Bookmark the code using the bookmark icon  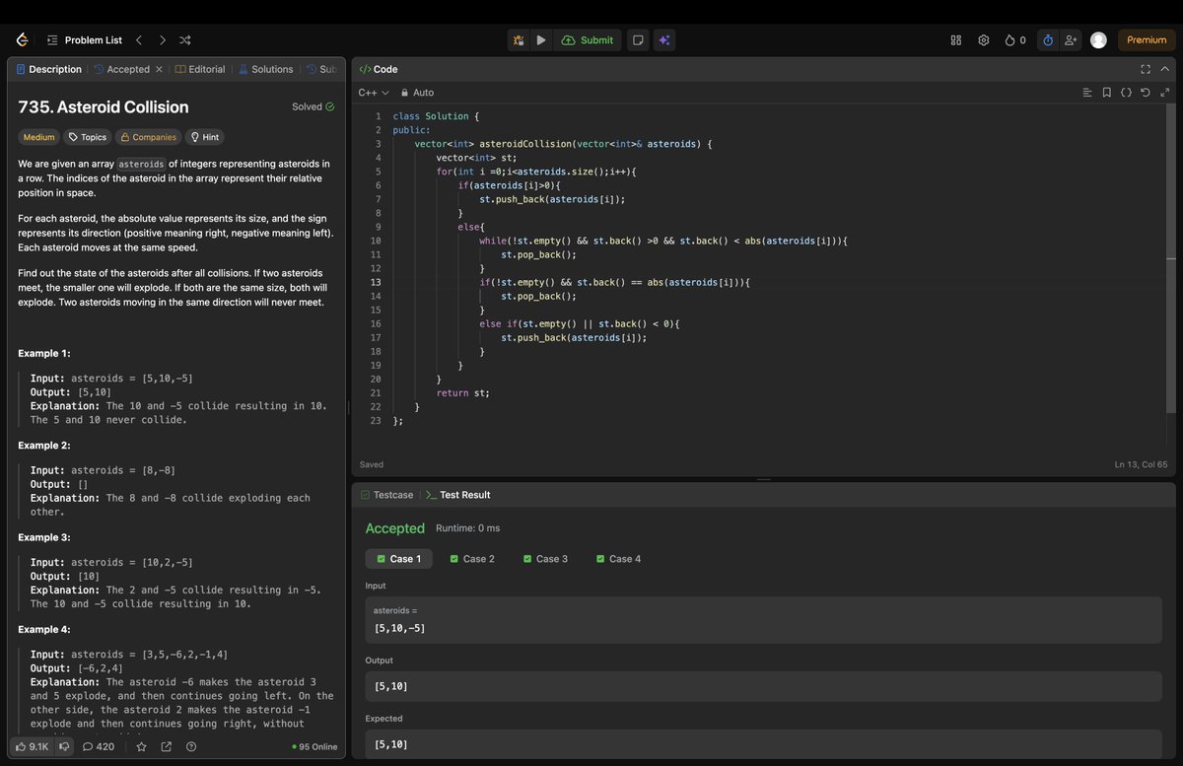pyautogui.click(x=1106, y=92)
